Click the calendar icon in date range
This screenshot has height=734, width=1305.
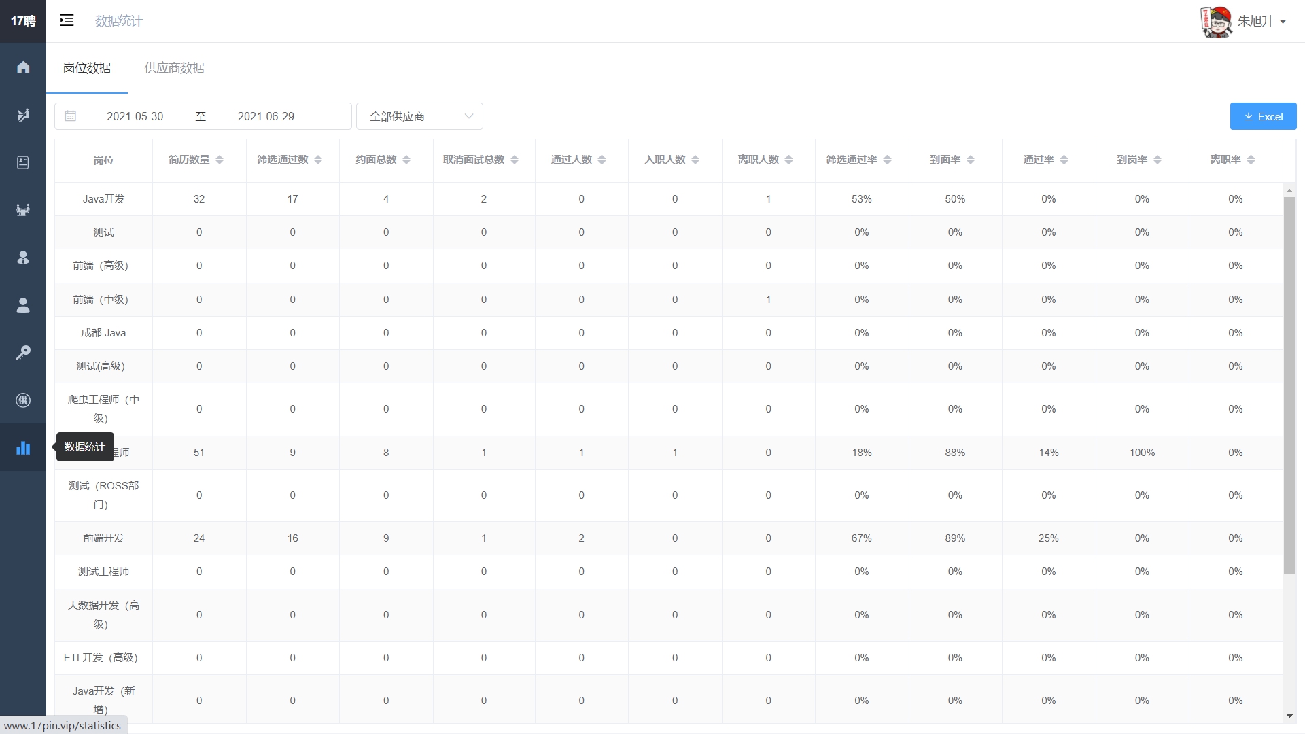click(x=71, y=116)
